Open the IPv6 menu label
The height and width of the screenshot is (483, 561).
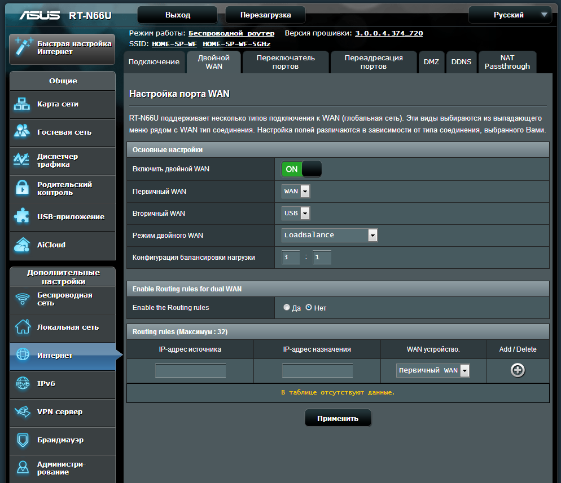[x=46, y=383]
